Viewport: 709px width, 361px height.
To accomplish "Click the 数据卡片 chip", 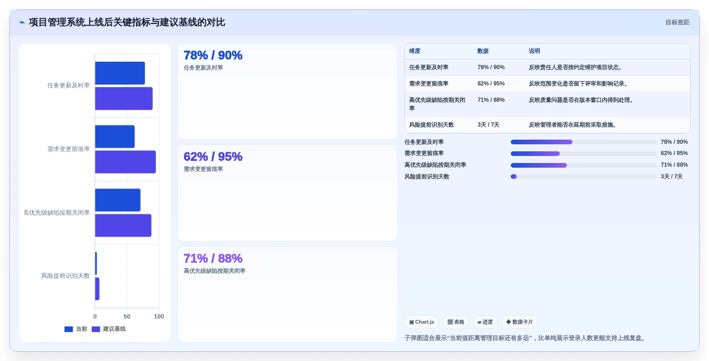I will [x=520, y=322].
